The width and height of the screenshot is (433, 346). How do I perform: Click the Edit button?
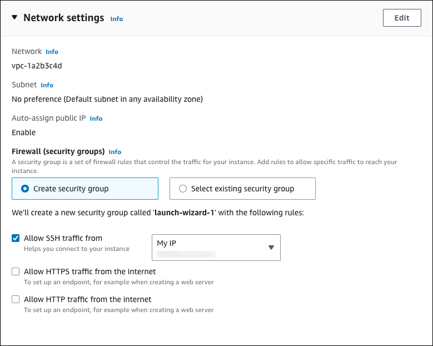coord(401,18)
